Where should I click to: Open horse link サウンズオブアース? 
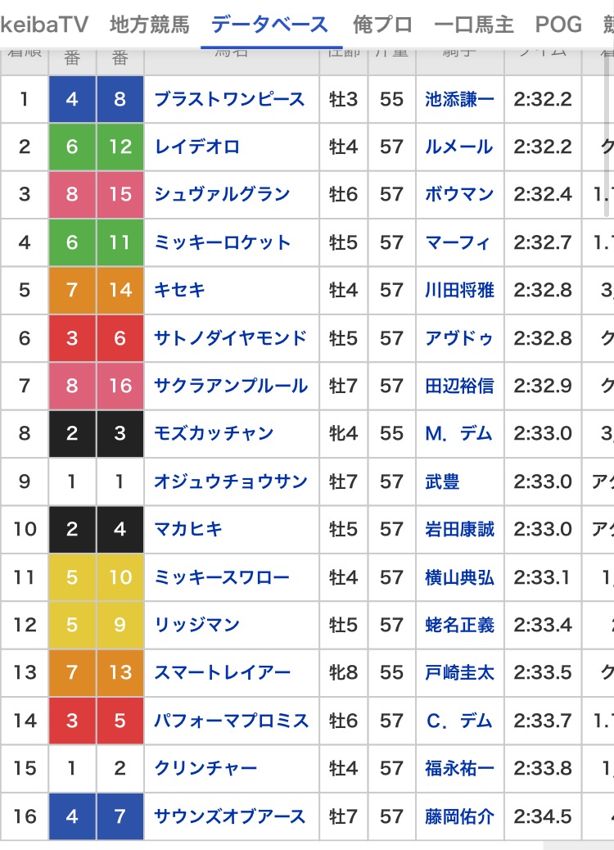[x=229, y=816]
